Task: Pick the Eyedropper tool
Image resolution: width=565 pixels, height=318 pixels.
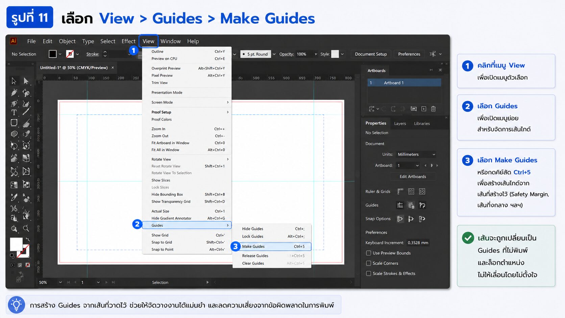Action: tap(14, 197)
